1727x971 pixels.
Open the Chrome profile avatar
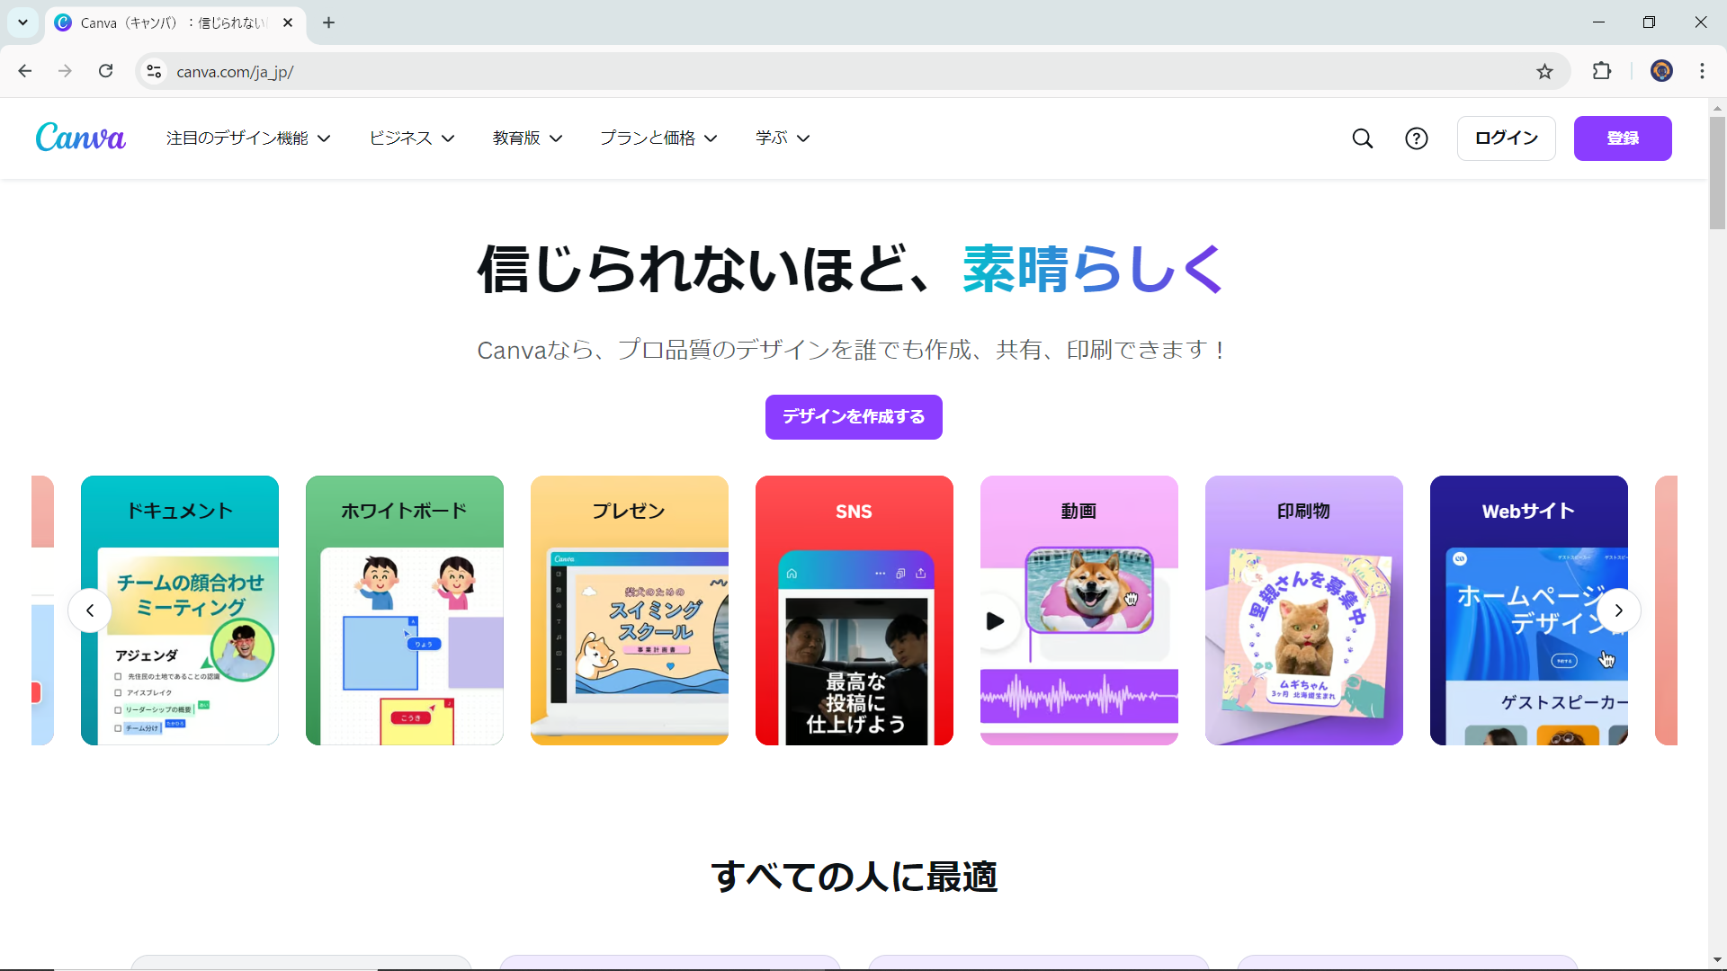tap(1661, 71)
